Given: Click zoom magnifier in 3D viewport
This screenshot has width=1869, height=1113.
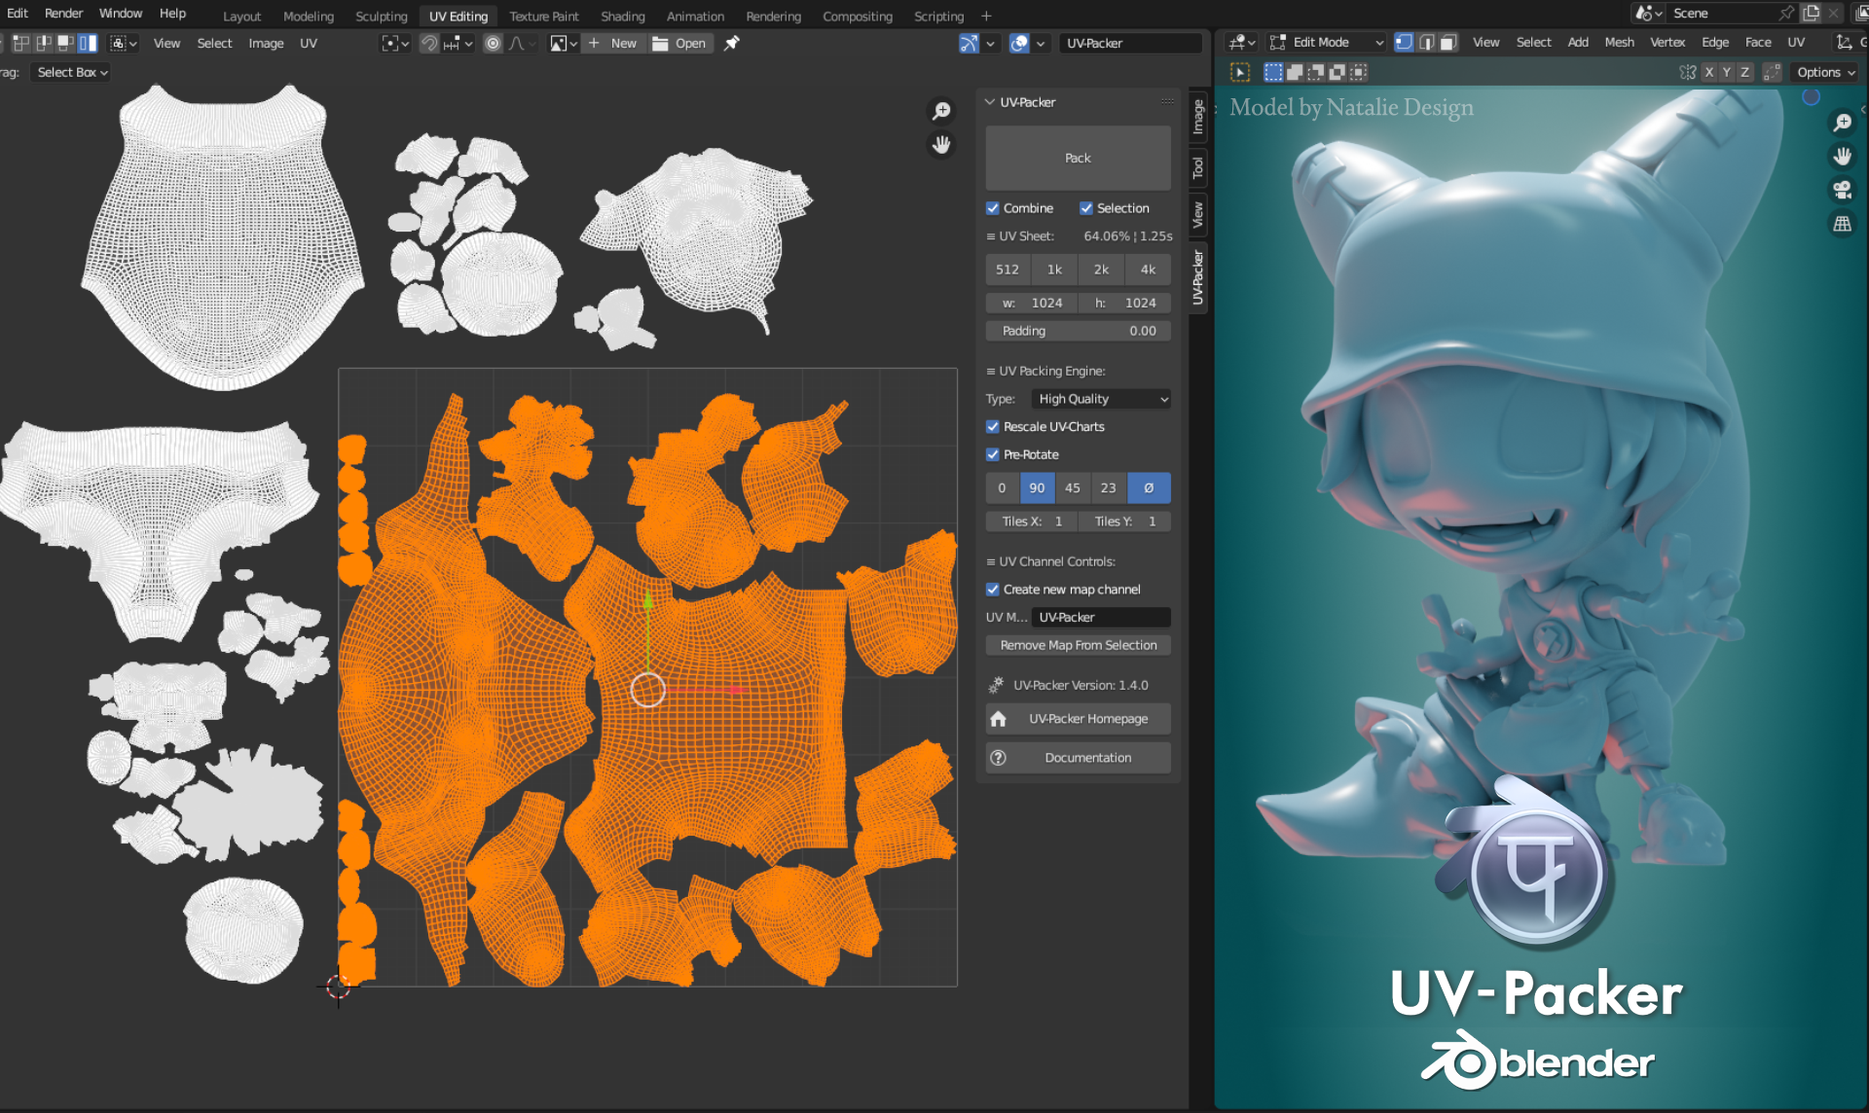Looking at the screenshot, I should point(1842,123).
